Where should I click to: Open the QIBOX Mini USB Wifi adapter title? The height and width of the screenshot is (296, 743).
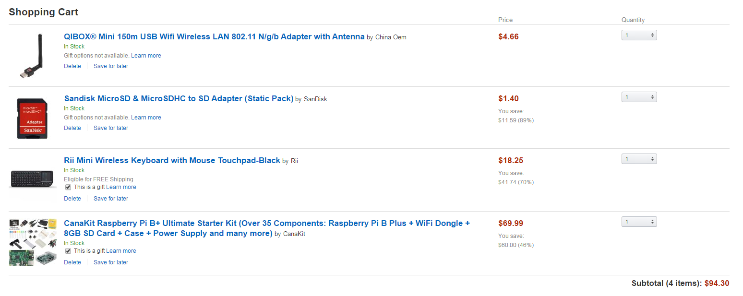214,37
